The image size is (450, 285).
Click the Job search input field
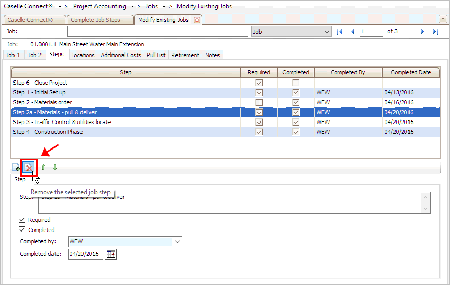click(158, 32)
